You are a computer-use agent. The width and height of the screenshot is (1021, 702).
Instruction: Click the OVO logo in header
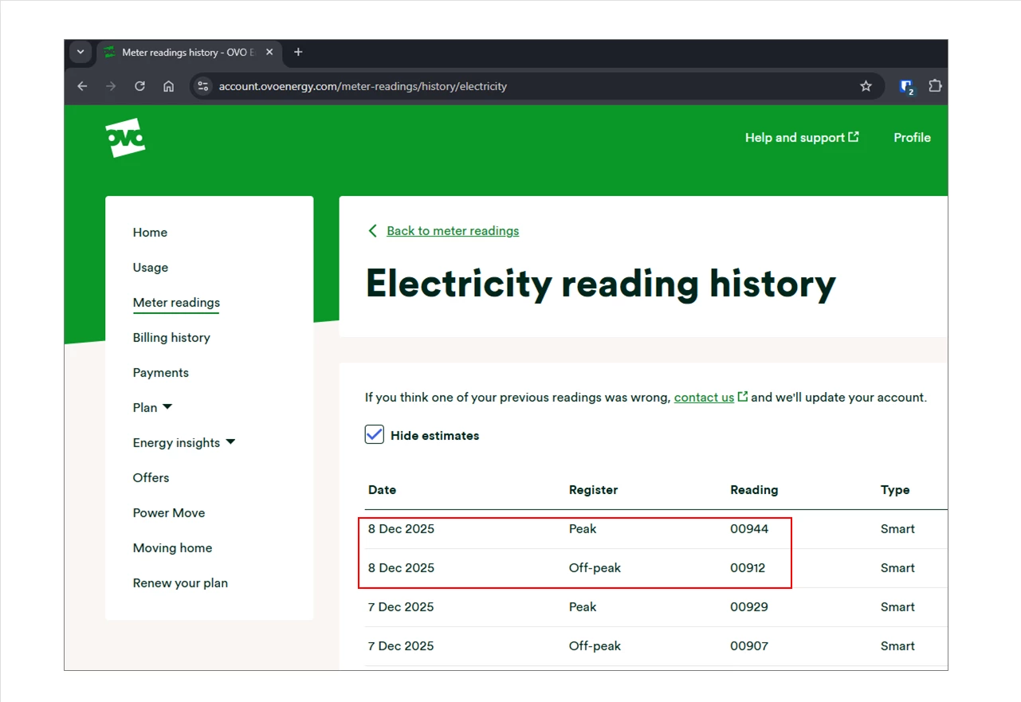coord(125,138)
